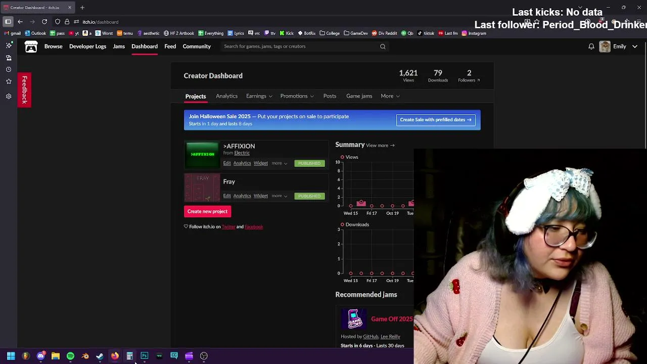Open Discord from the taskbar
The image size is (647, 364).
(41, 356)
